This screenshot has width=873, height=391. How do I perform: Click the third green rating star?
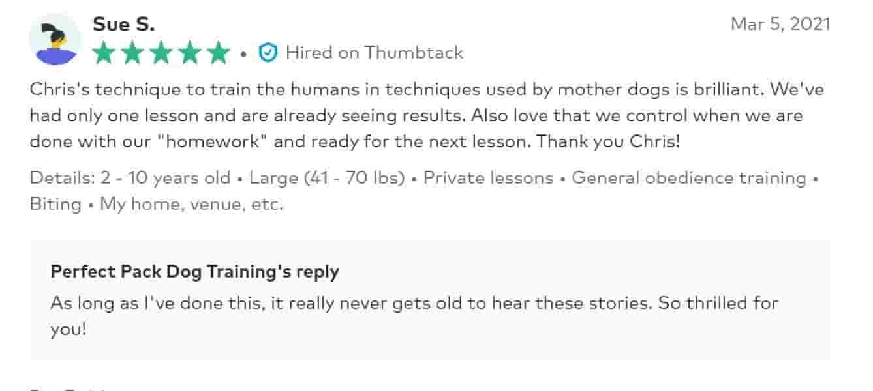pos(161,53)
